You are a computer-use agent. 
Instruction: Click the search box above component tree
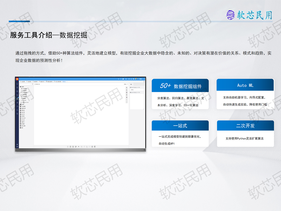pyautogui.click(x=25, y=84)
